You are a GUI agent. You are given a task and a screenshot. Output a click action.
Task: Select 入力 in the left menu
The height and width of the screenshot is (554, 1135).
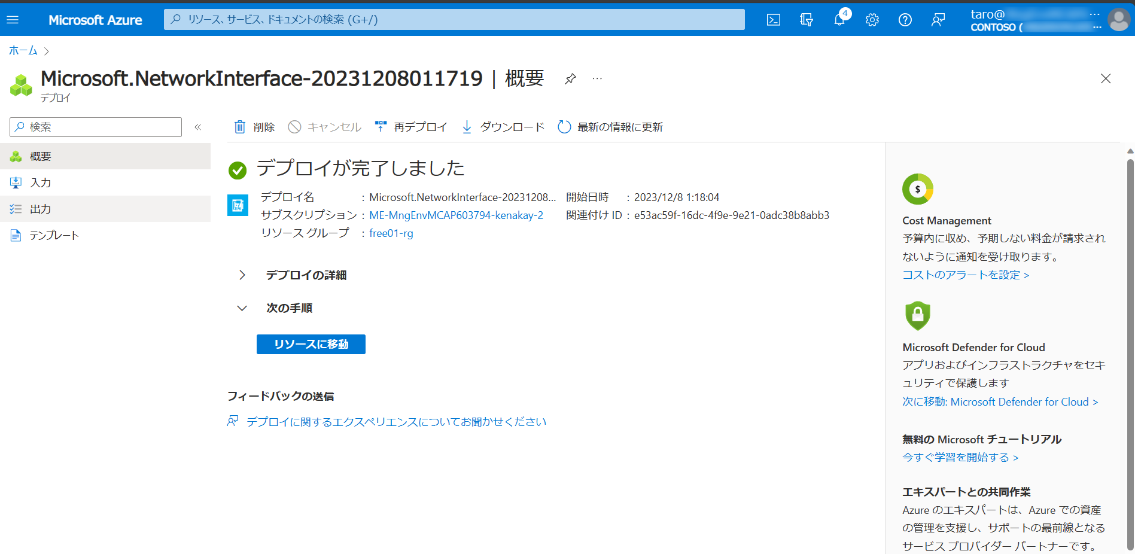tap(105, 182)
